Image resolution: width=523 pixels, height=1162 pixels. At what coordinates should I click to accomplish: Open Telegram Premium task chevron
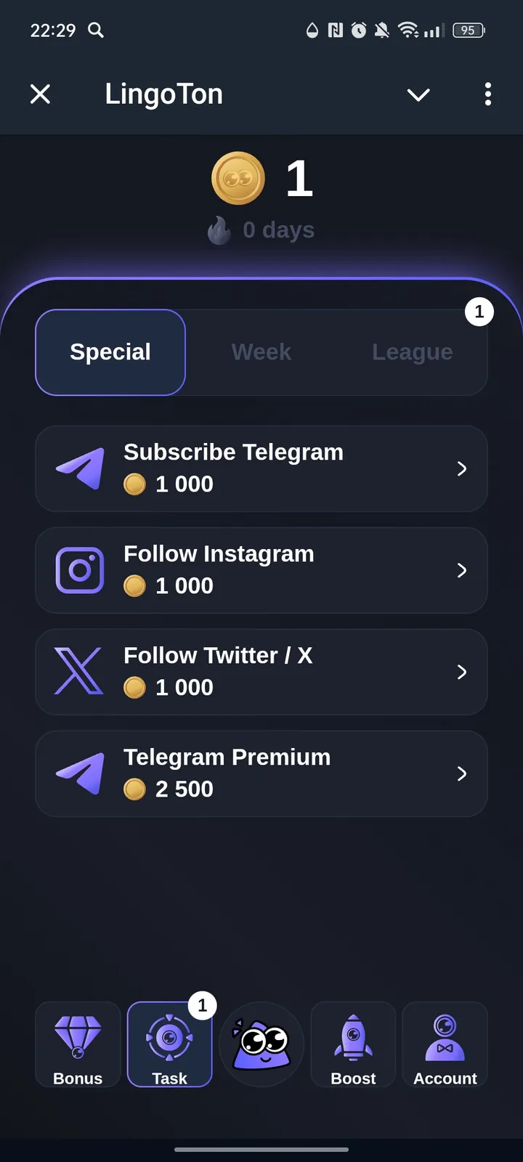tap(462, 773)
